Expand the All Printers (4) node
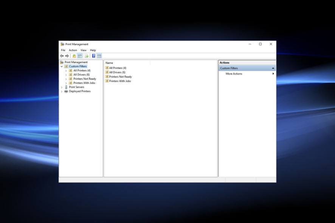The height and width of the screenshot is (223, 335). (66, 70)
